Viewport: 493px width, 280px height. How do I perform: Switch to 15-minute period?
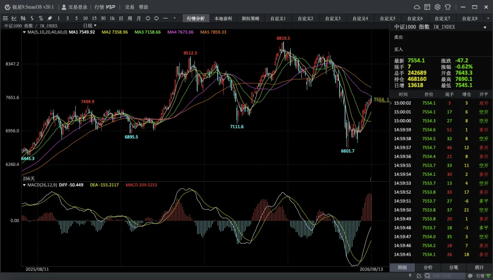[94, 18]
